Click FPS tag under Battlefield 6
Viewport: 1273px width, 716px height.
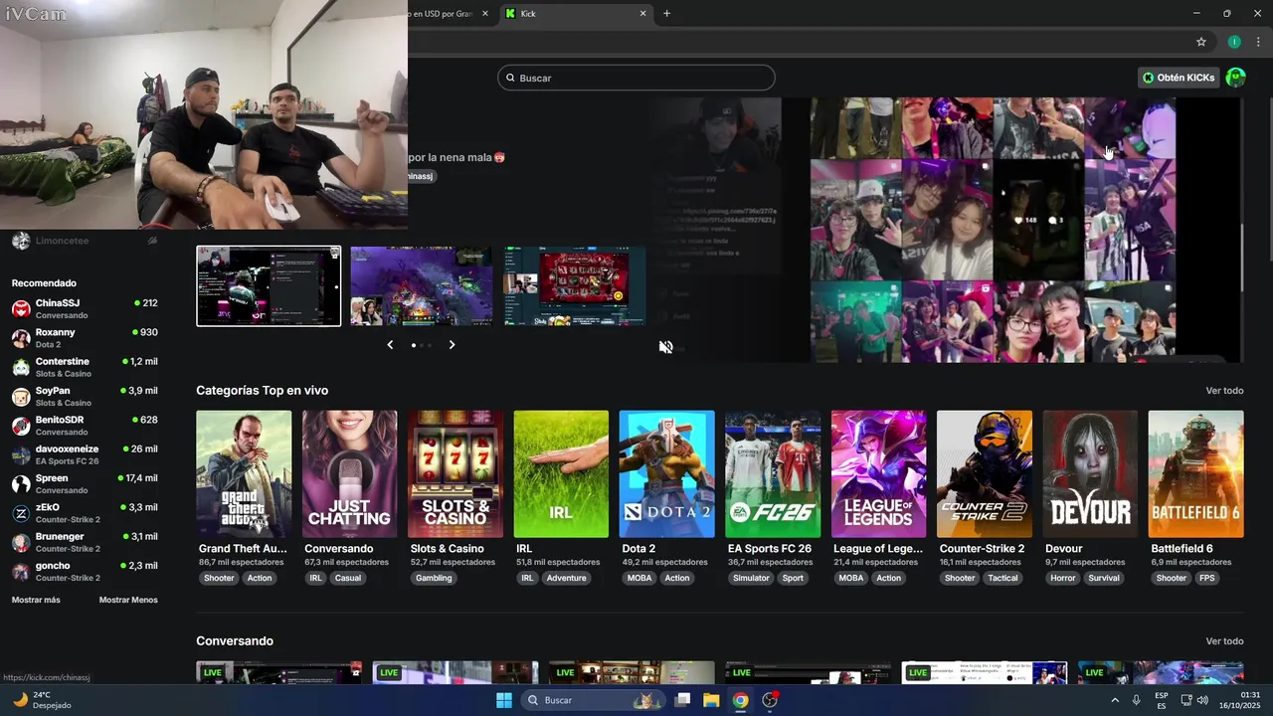click(x=1206, y=578)
